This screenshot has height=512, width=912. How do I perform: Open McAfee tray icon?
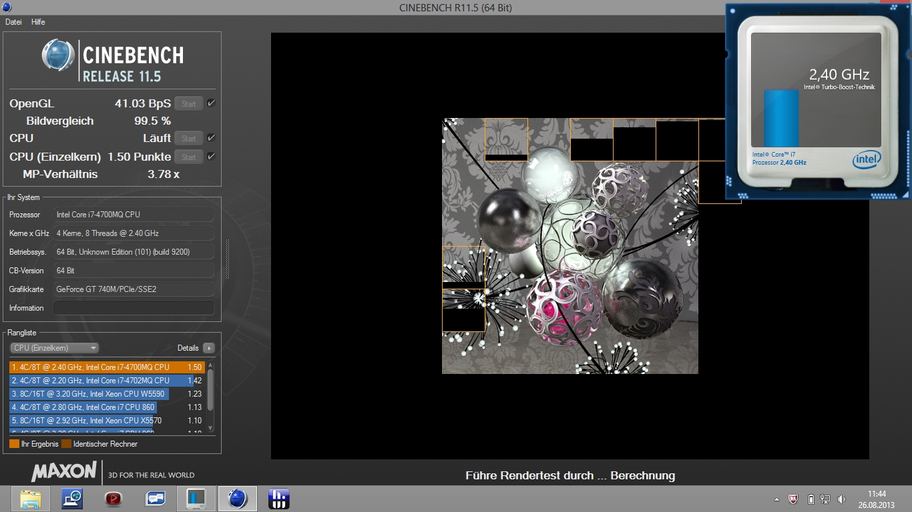pos(794,499)
